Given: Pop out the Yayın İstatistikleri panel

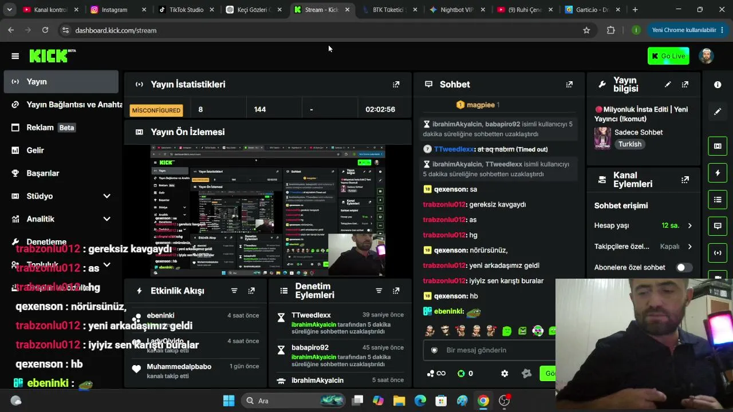Looking at the screenshot, I should (x=396, y=84).
